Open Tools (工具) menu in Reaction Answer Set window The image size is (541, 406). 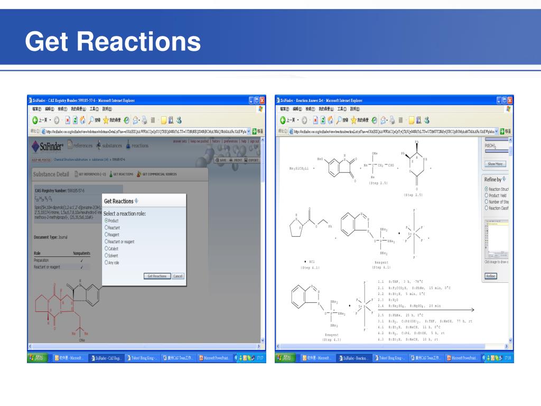342,109
